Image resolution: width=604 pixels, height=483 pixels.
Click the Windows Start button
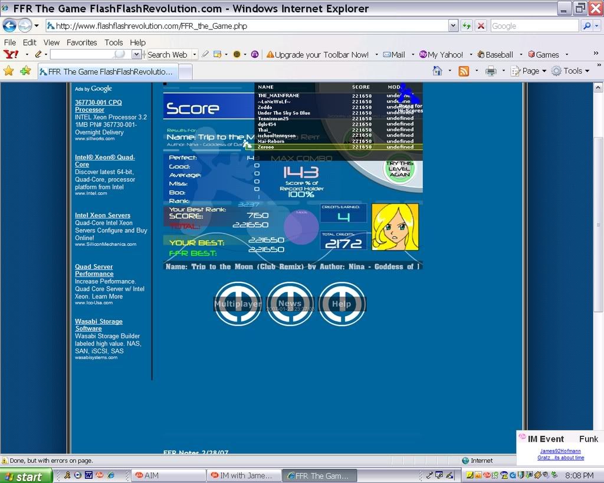click(26, 476)
